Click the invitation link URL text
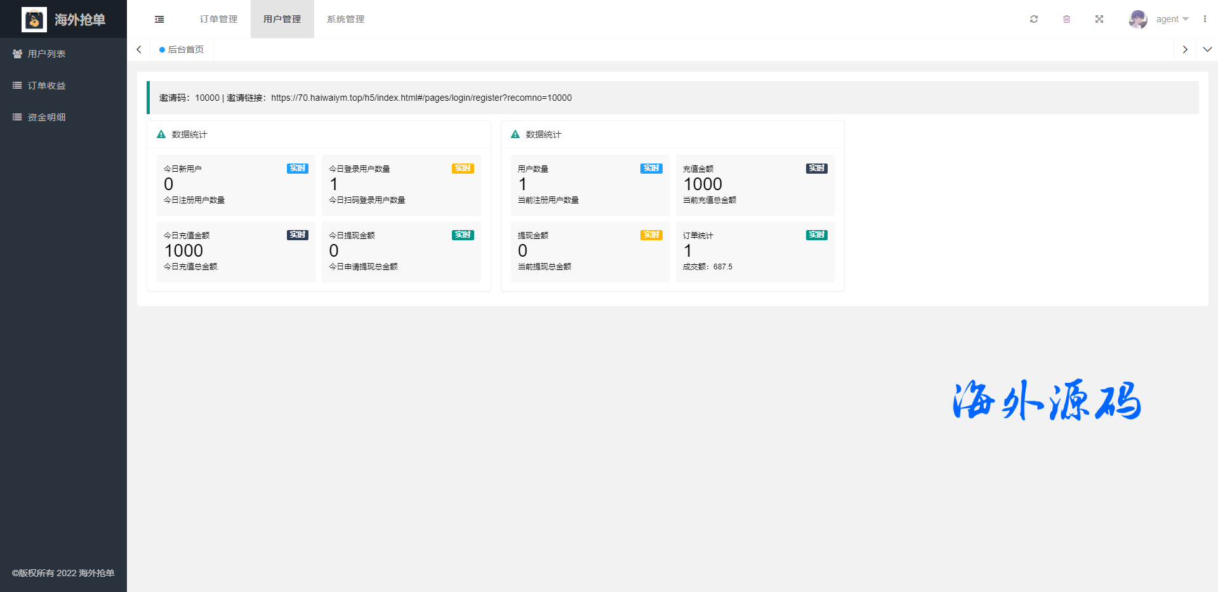The image size is (1218, 592). click(421, 98)
